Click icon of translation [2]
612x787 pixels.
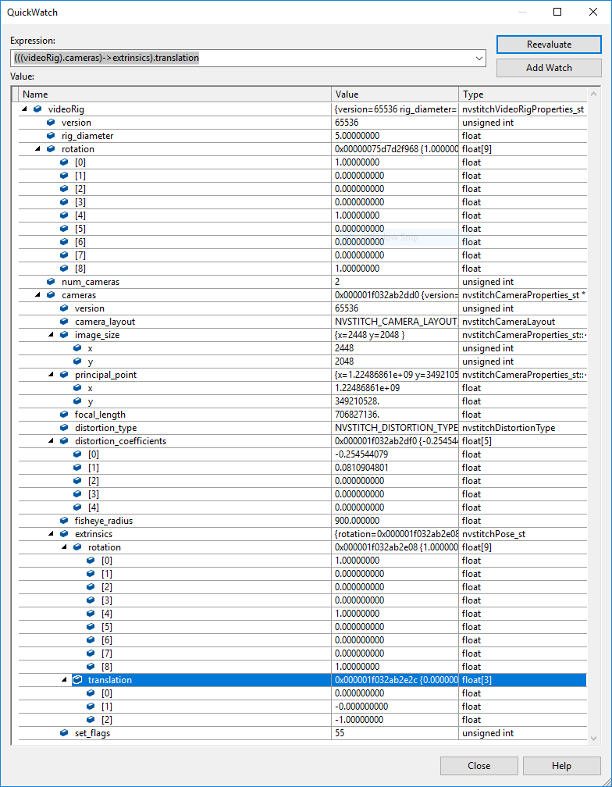91,720
